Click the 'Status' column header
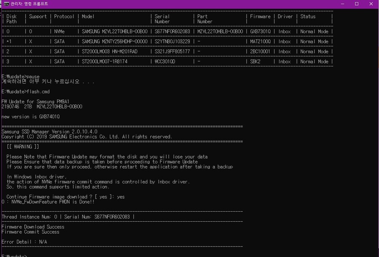379x257 pixels. coord(308,16)
